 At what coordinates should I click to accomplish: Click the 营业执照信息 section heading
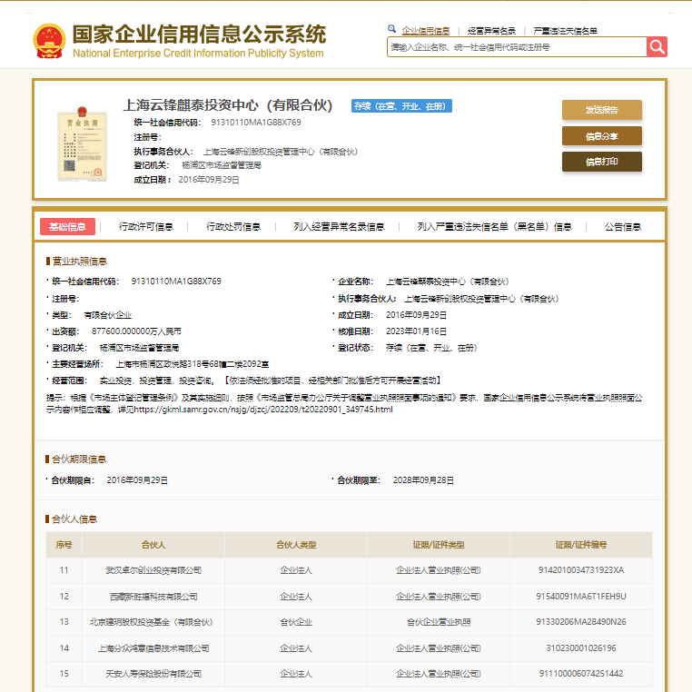pyautogui.click(x=79, y=262)
